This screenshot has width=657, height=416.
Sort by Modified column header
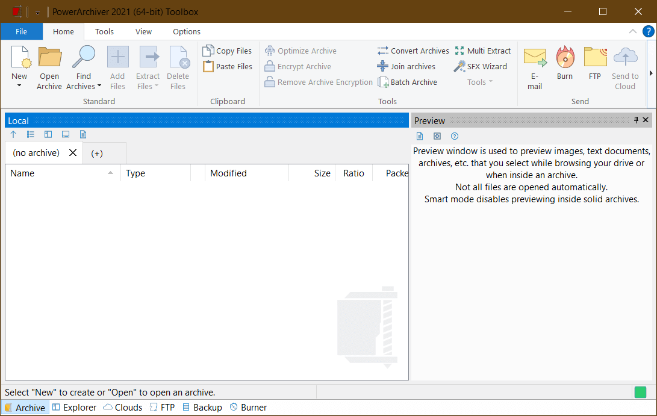pos(246,173)
